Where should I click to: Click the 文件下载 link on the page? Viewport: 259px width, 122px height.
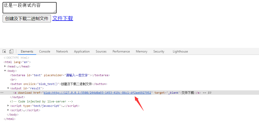pyautogui.click(x=63, y=18)
